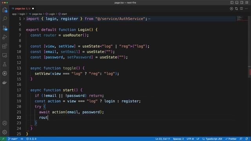Click the start function name on line 17
The height and width of the screenshot is (141, 251).
pyautogui.click(x=68, y=90)
